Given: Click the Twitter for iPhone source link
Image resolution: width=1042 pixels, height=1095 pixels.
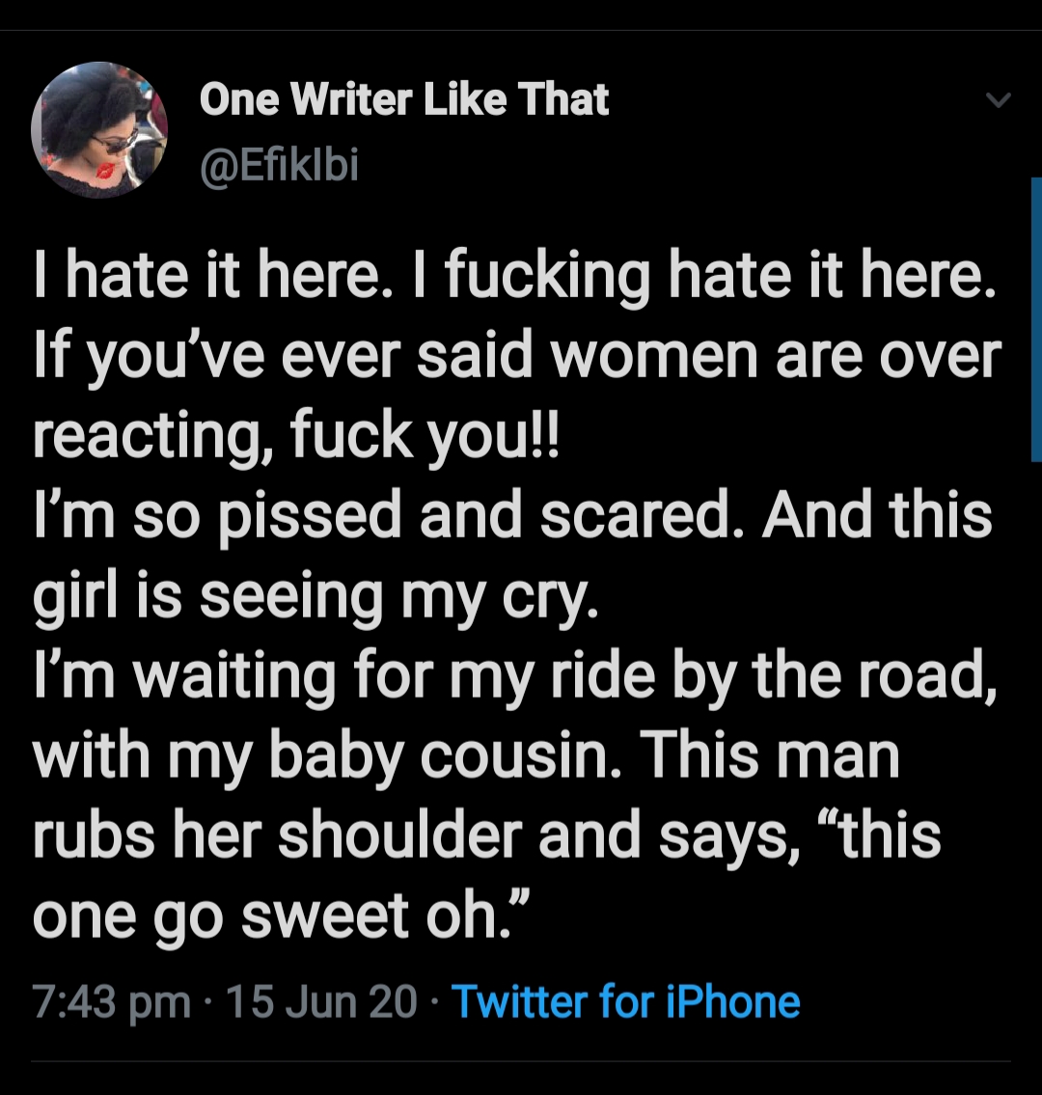Looking at the screenshot, I should (x=626, y=1002).
